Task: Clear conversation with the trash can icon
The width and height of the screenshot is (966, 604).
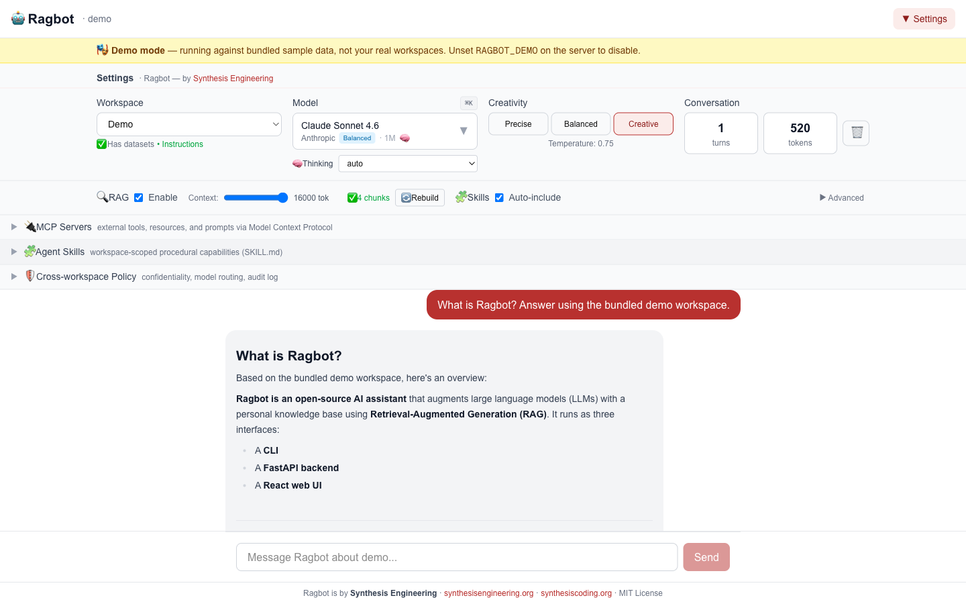Action: pyautogui.click(x=856, y=133)
